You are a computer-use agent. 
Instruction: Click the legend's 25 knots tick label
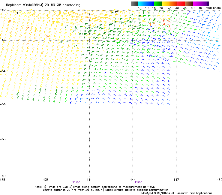[169, 8]
